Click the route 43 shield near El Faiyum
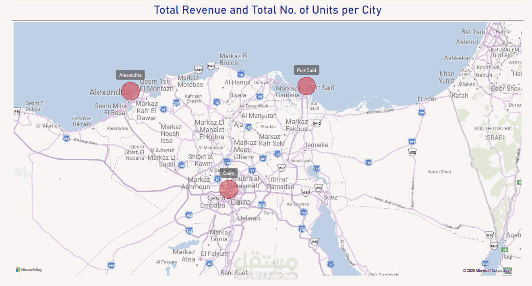The image size is (532, 286). [209, 263]
